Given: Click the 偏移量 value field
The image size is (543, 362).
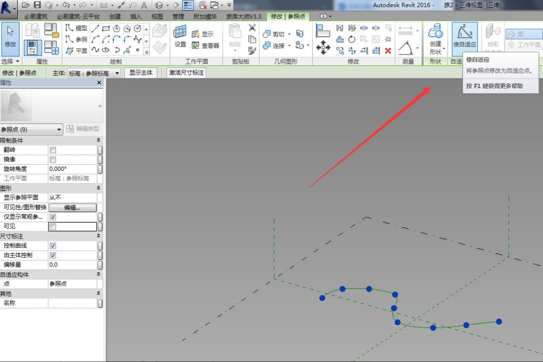Looking at the screenshot, I should pyautogui.click(x=72, y=265).
